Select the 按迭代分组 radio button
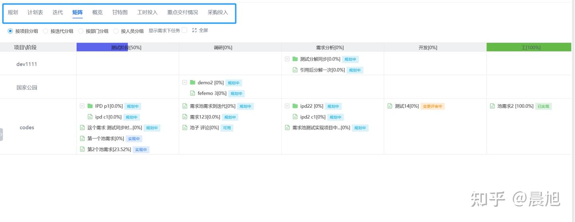This screenshot has height=222, width=575. click(46, 31)
